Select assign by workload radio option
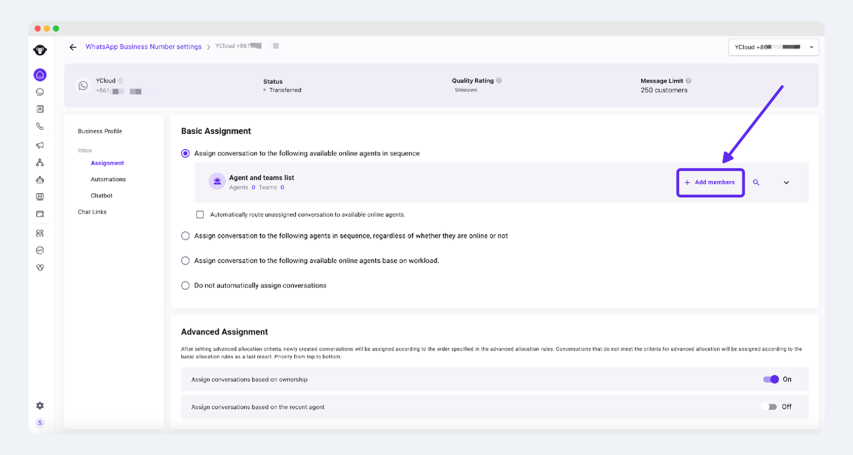This screenshot has width=853, height=455. [185, 260]
